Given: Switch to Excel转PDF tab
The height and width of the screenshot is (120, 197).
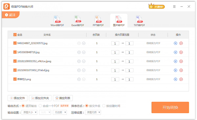Looking at the screenshot, I should pyautogui.click(x=78, y=21).
